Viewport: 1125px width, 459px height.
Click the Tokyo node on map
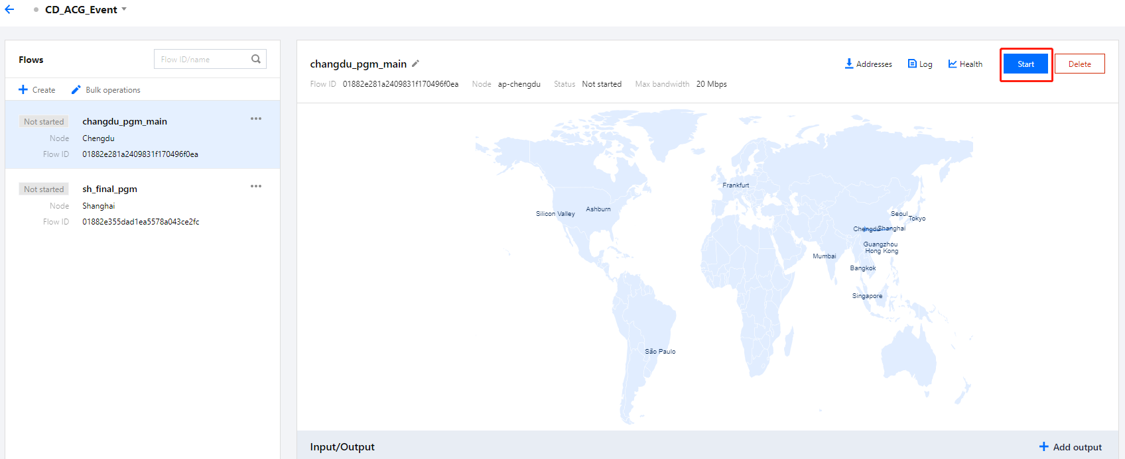(917, 219)
